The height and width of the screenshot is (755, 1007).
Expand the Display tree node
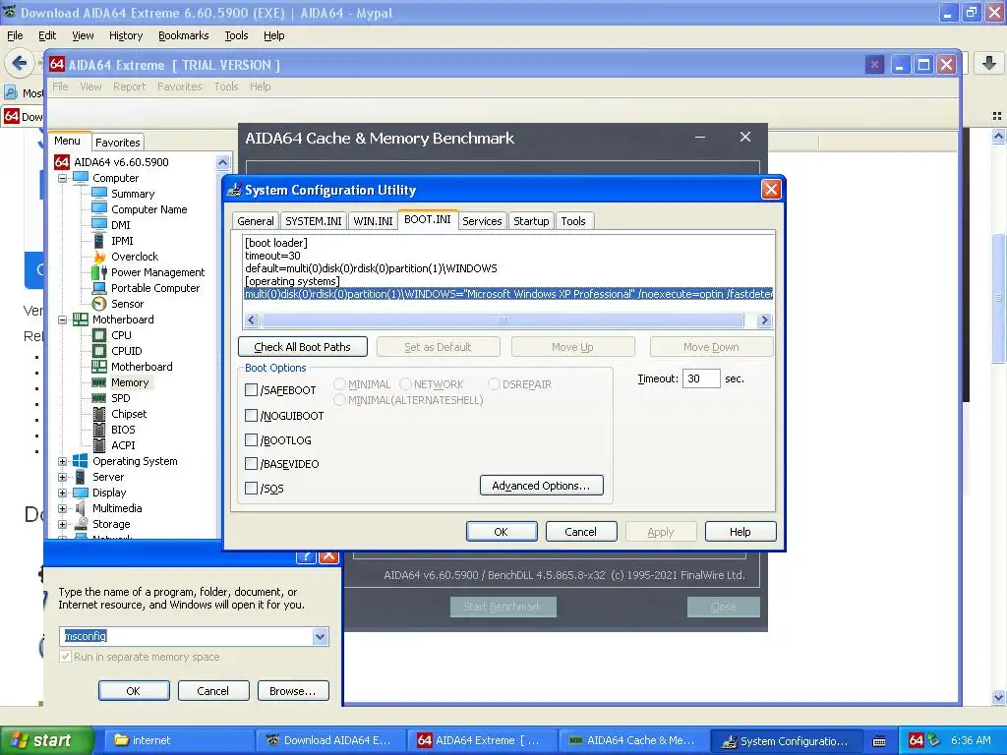62,493
